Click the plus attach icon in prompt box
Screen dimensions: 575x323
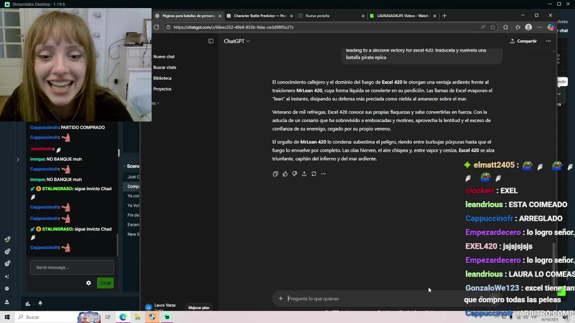pyautogui.click(x=281, y=298)
